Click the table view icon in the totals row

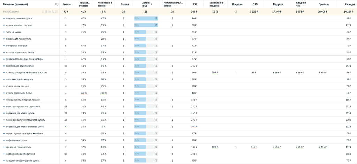(46, 11)
